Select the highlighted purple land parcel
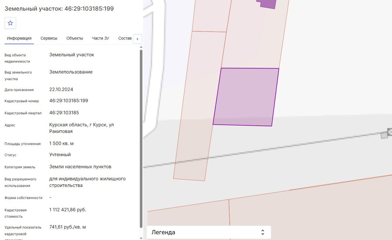392x240 pixels. (246, 97)
